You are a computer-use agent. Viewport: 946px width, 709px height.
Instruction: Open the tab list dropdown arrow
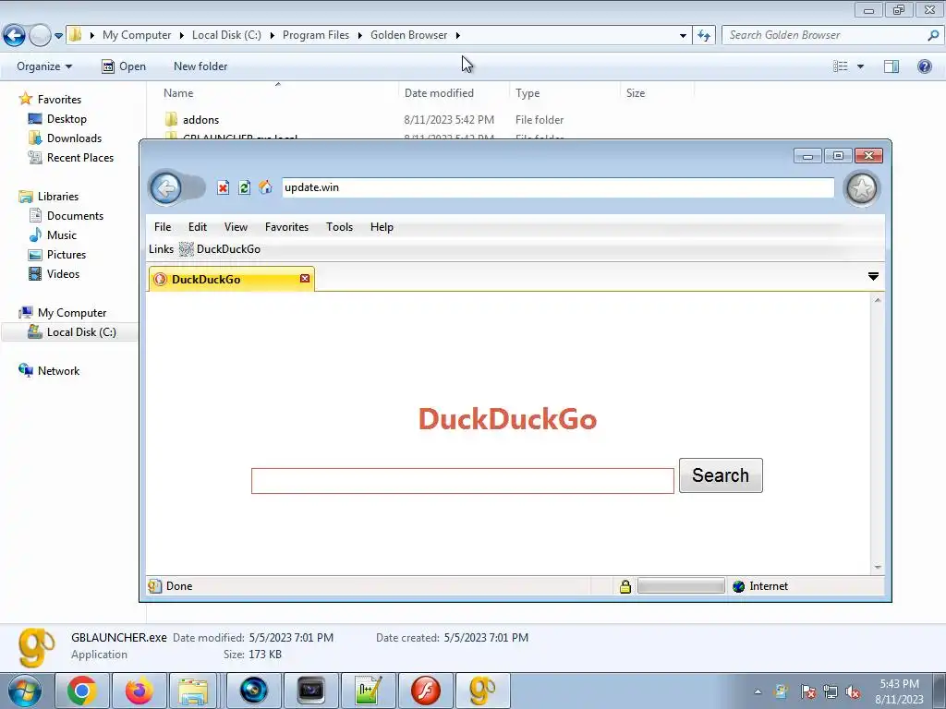click(873, 276)
